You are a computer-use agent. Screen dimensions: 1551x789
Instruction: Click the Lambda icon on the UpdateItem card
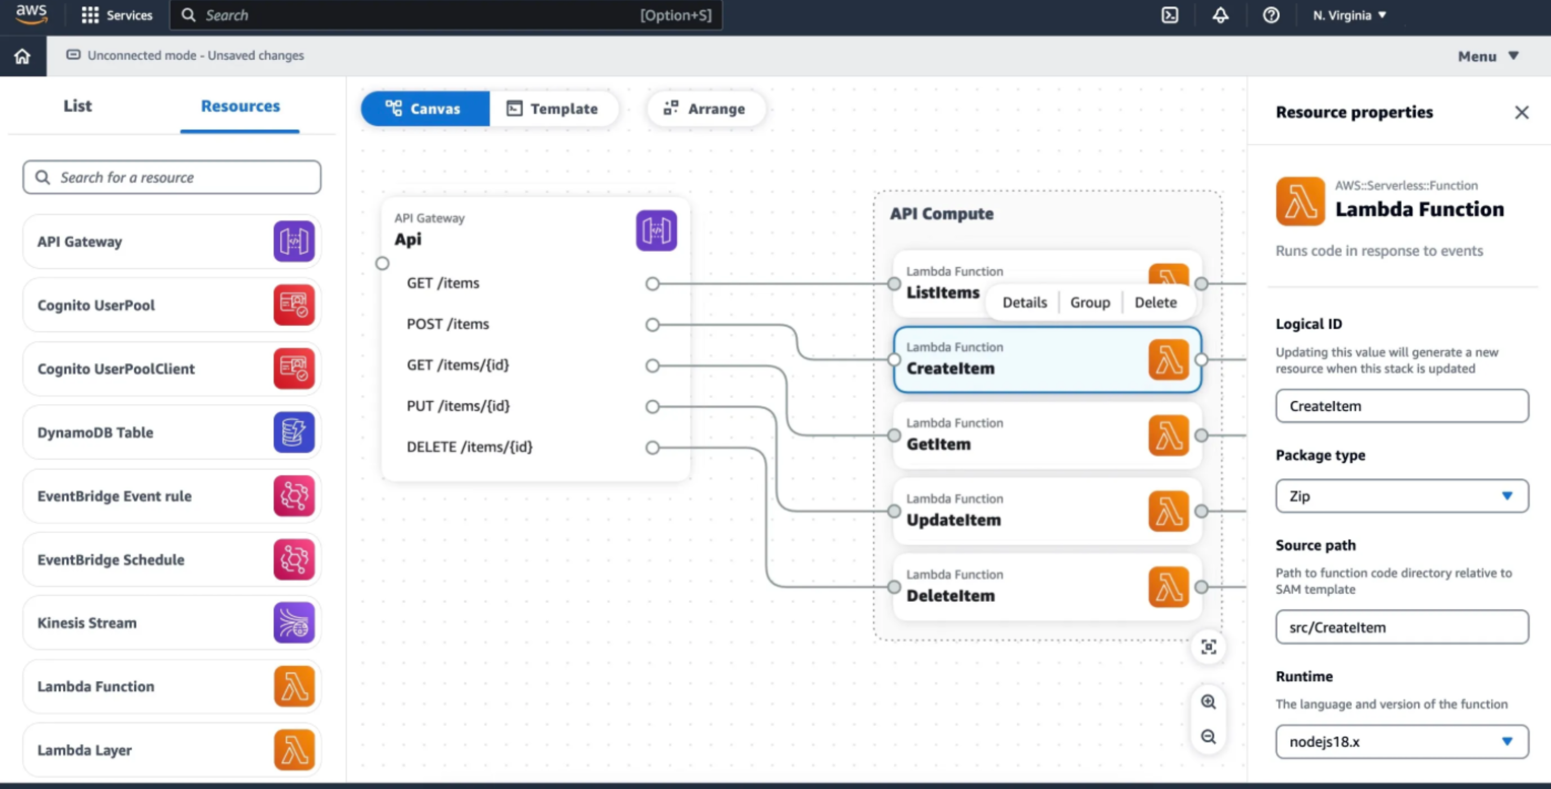pos(1169,511)
